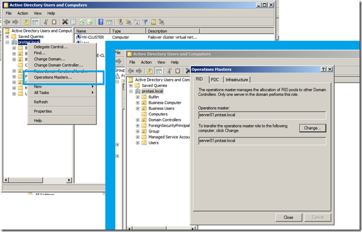Screen dimensions: 362x232
Task: Toggle console tree icon in left window toolbar
Action: [35, 22]
